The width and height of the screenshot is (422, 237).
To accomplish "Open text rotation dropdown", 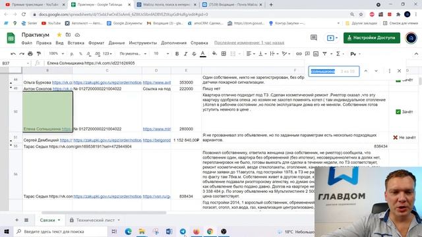I will point(286,54).
